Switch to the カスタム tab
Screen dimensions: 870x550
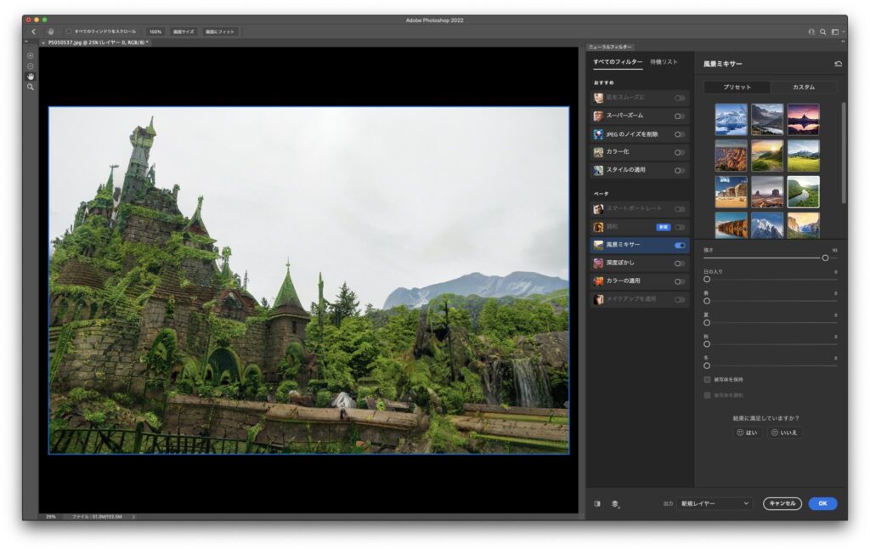(803, 87)
